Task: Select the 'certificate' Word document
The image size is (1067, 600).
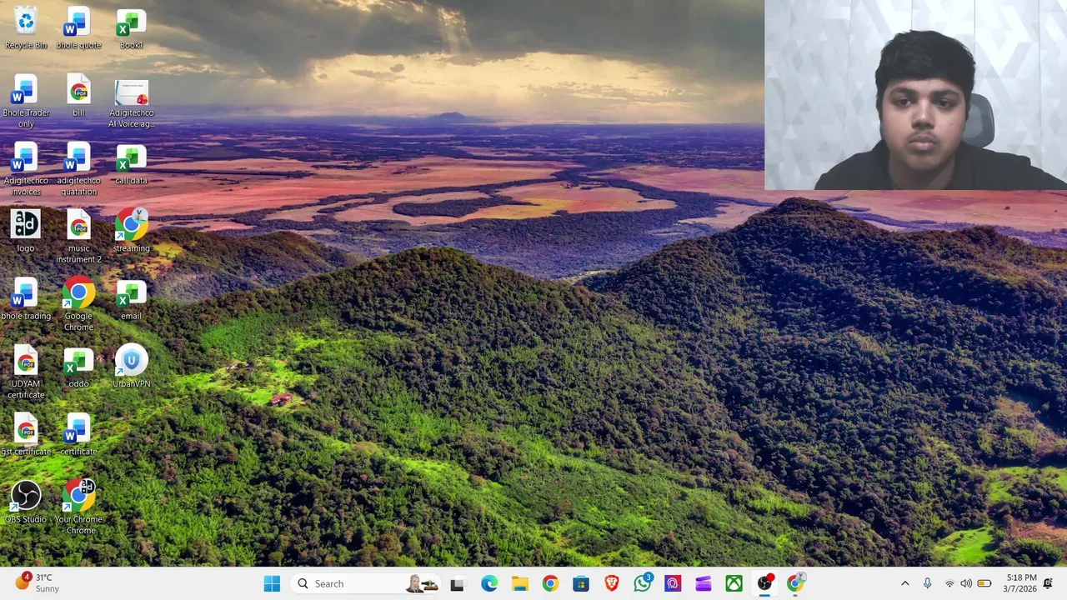Action: [x=78, y=433]
